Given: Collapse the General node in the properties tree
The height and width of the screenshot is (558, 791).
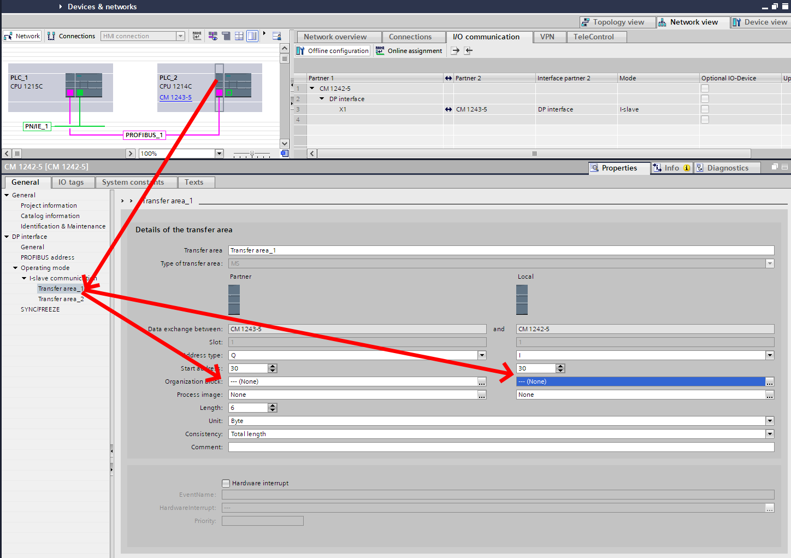Looking at the screenshot, I should click(7, 195).
